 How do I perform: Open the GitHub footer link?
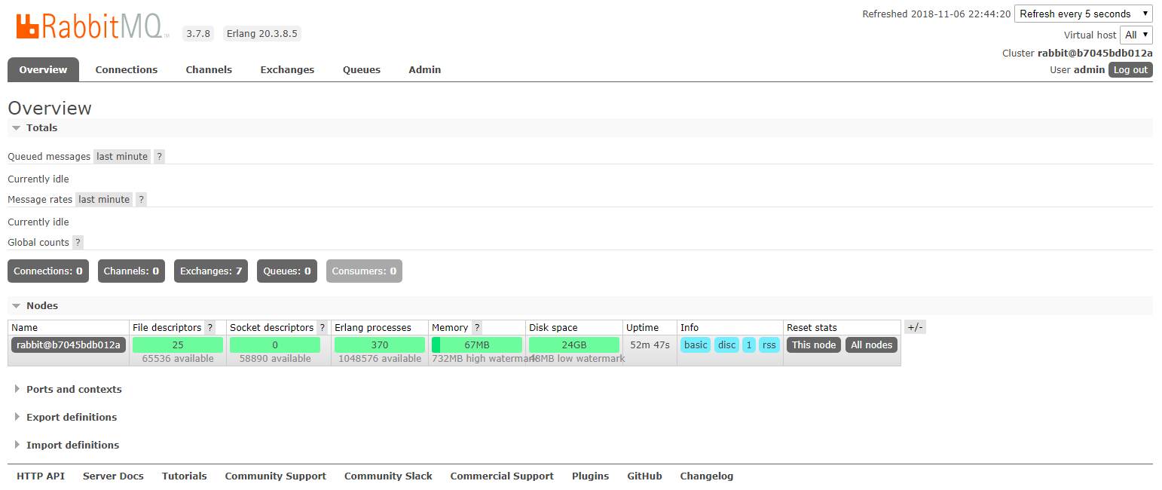tap(645, 476)
